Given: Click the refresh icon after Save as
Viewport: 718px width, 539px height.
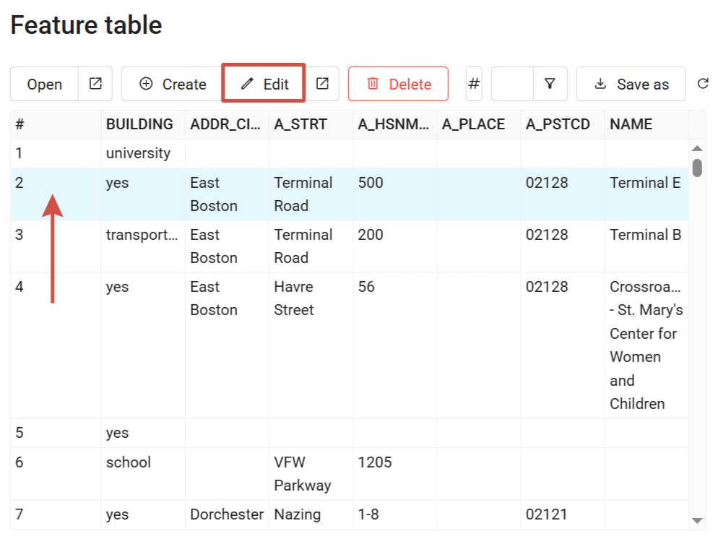Looking at the screenshot, I should tap(702, 84).
